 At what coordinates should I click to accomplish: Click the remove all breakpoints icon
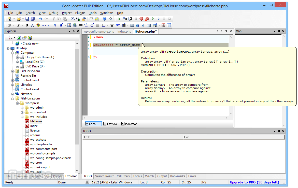pyautogui.click(x=147, y=19)
